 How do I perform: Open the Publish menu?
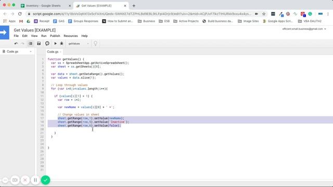(x=55, y=36)
